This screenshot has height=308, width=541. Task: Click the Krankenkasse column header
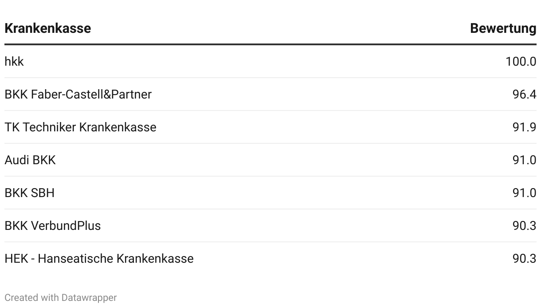tap(47, 28)
